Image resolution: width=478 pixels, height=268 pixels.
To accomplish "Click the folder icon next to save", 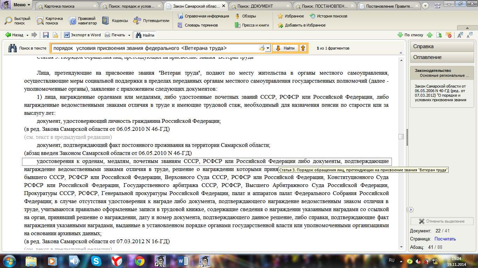I will [55, 35].
